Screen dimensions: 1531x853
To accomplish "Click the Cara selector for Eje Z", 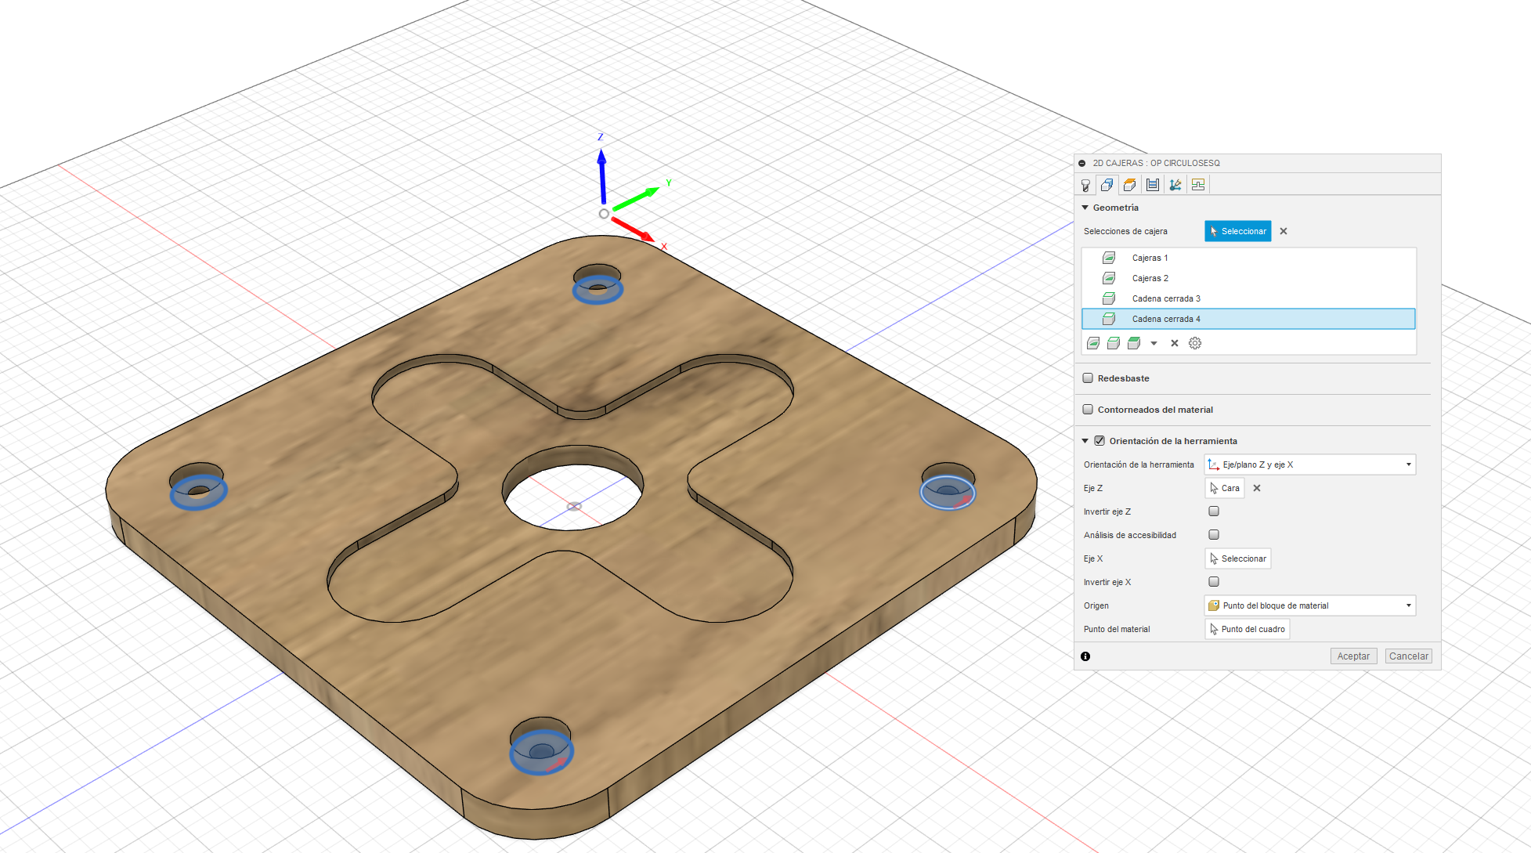I will point(1225,488).
